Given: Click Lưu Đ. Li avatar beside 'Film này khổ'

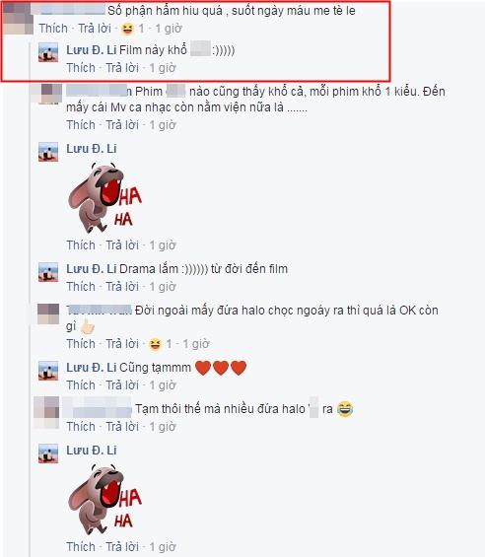Looking at the screenshot, I should [48, 52].
